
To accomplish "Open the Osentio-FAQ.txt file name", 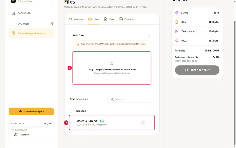I will tap(87, 121).
